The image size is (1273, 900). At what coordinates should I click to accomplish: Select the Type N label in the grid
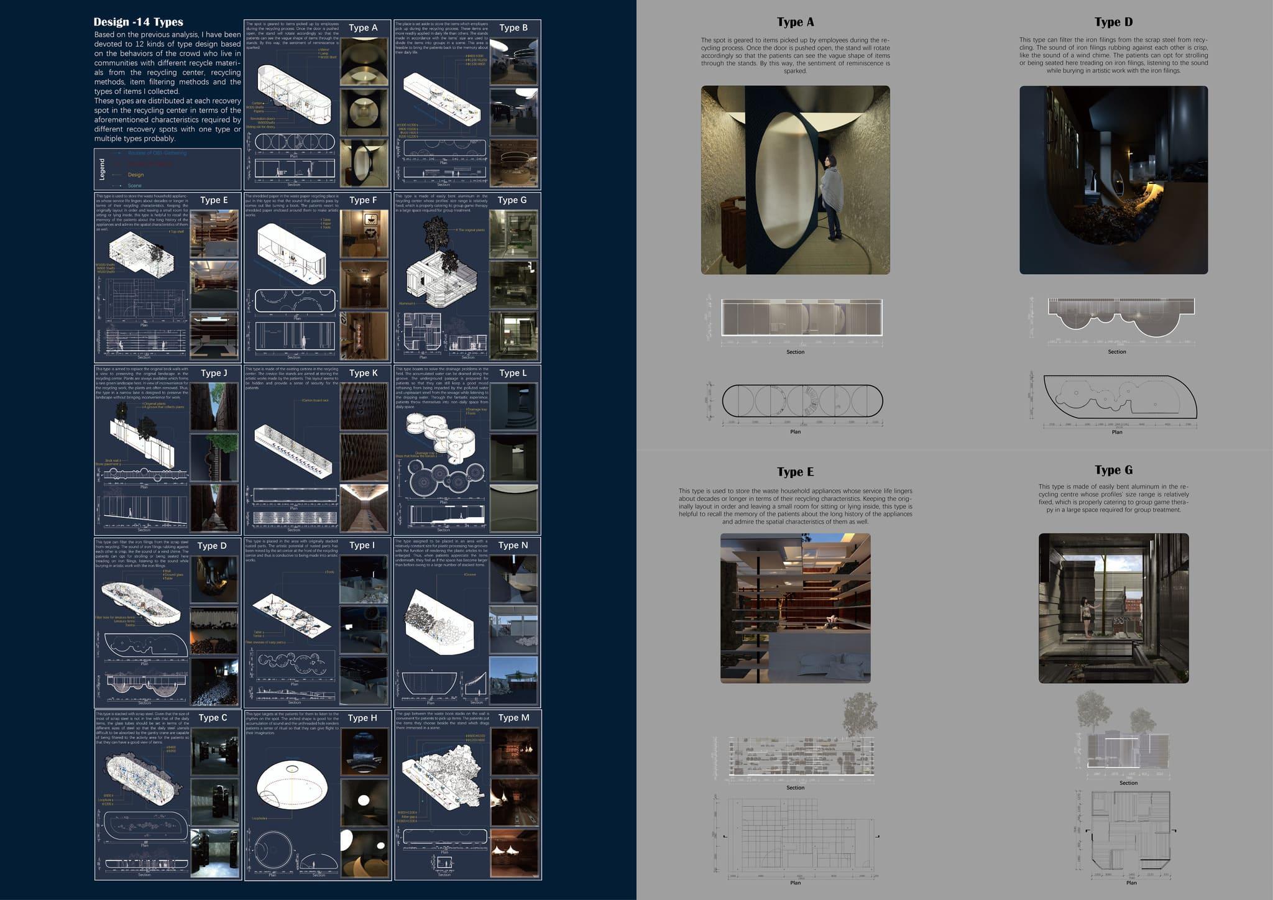tap(513, 545)
